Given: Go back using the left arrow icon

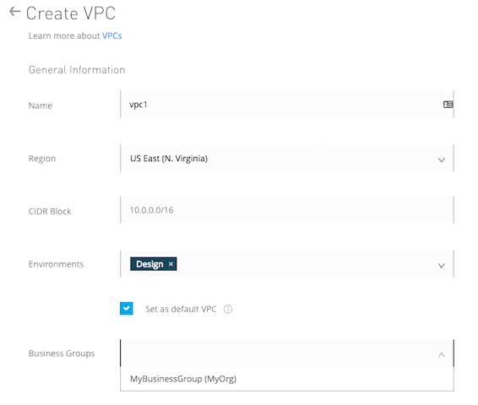Looking at the screenshot, I should pyautogui.click(x=14, y=12).
